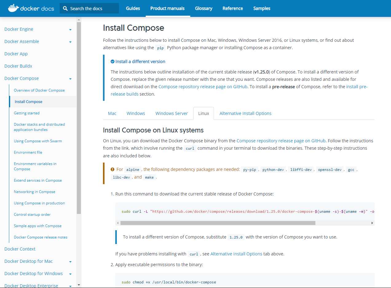Expand the Docker Desktop for Windows arrow
Image resolution: width=391 pixels, height=288 pixels.
(70, 274)
